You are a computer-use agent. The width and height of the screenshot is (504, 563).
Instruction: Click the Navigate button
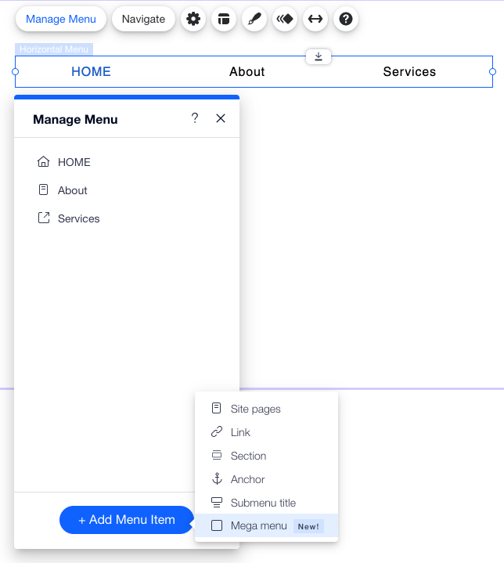pyautogui.click(x=143, y=19)
